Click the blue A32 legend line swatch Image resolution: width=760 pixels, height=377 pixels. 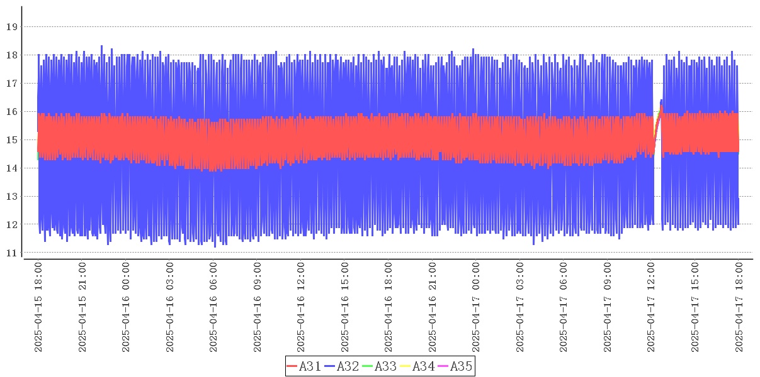pos(330,366)
